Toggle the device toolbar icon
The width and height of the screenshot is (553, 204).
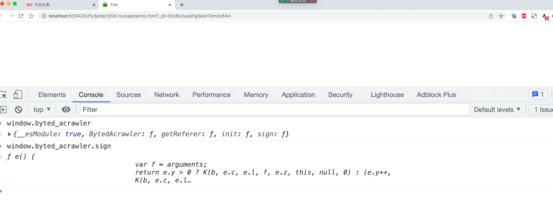(18, 94)
